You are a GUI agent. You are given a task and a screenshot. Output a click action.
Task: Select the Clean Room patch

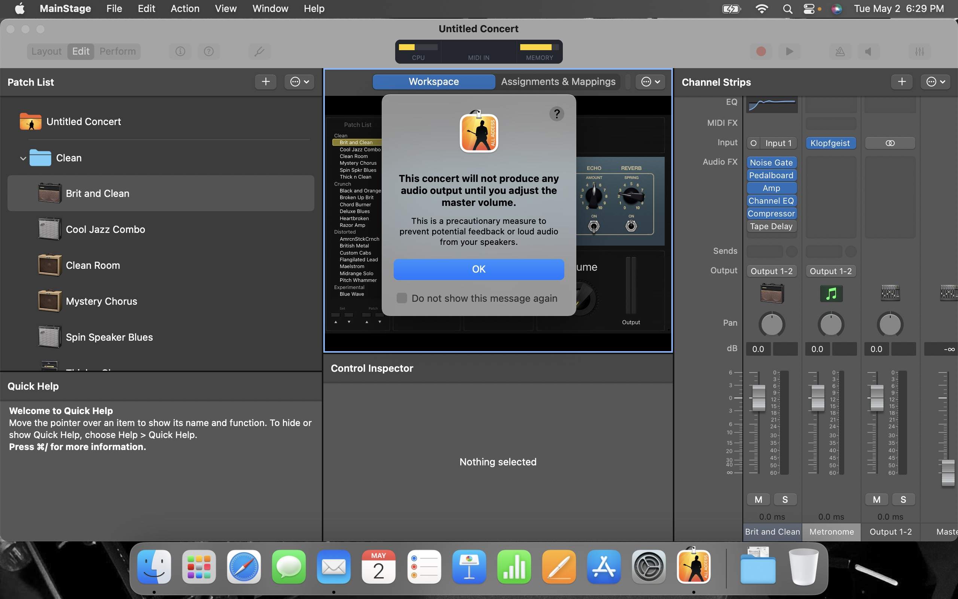161,265
